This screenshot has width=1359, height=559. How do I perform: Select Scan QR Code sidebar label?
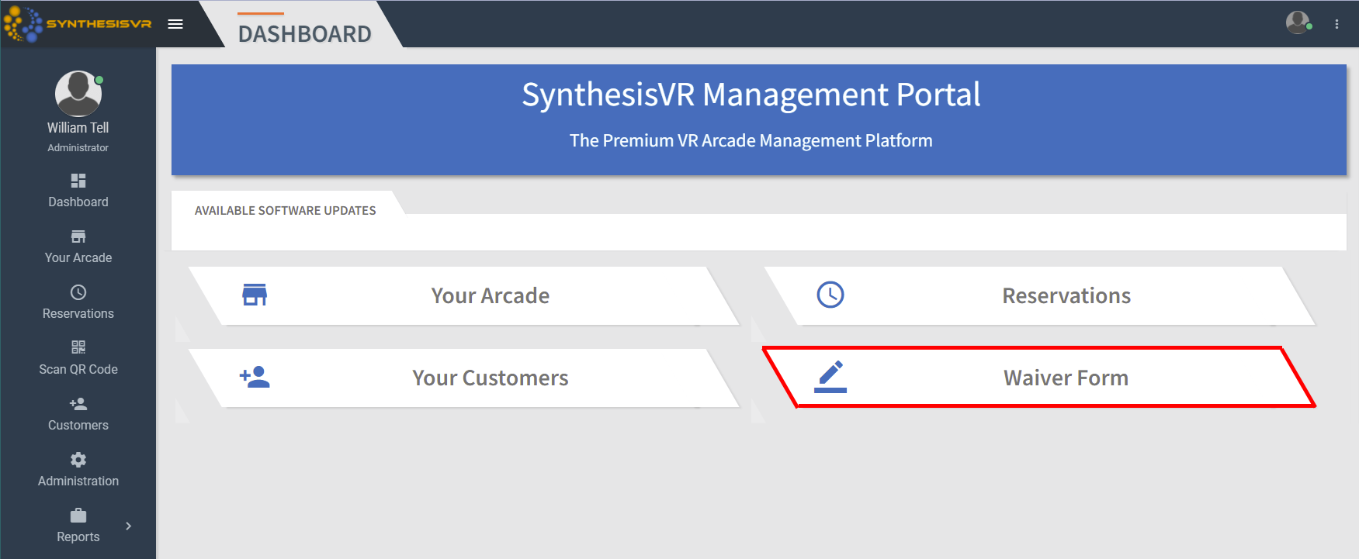point(78,369)
